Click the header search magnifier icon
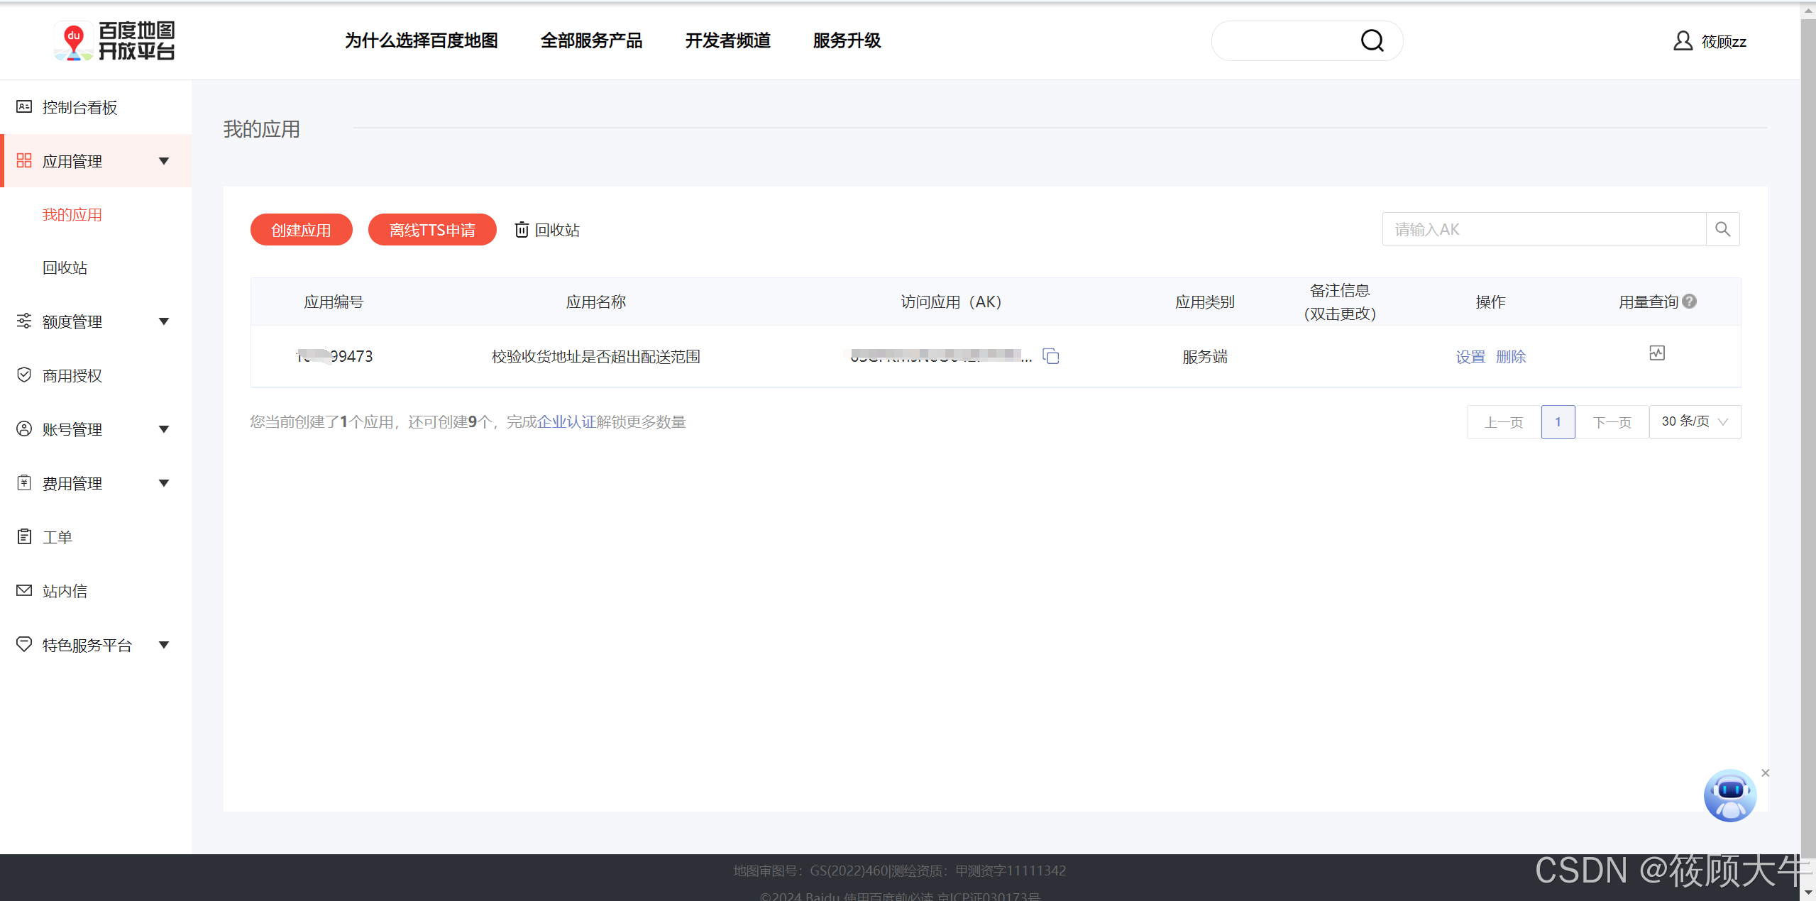Screen dimensions: 1816x901 coord(1372,41)
